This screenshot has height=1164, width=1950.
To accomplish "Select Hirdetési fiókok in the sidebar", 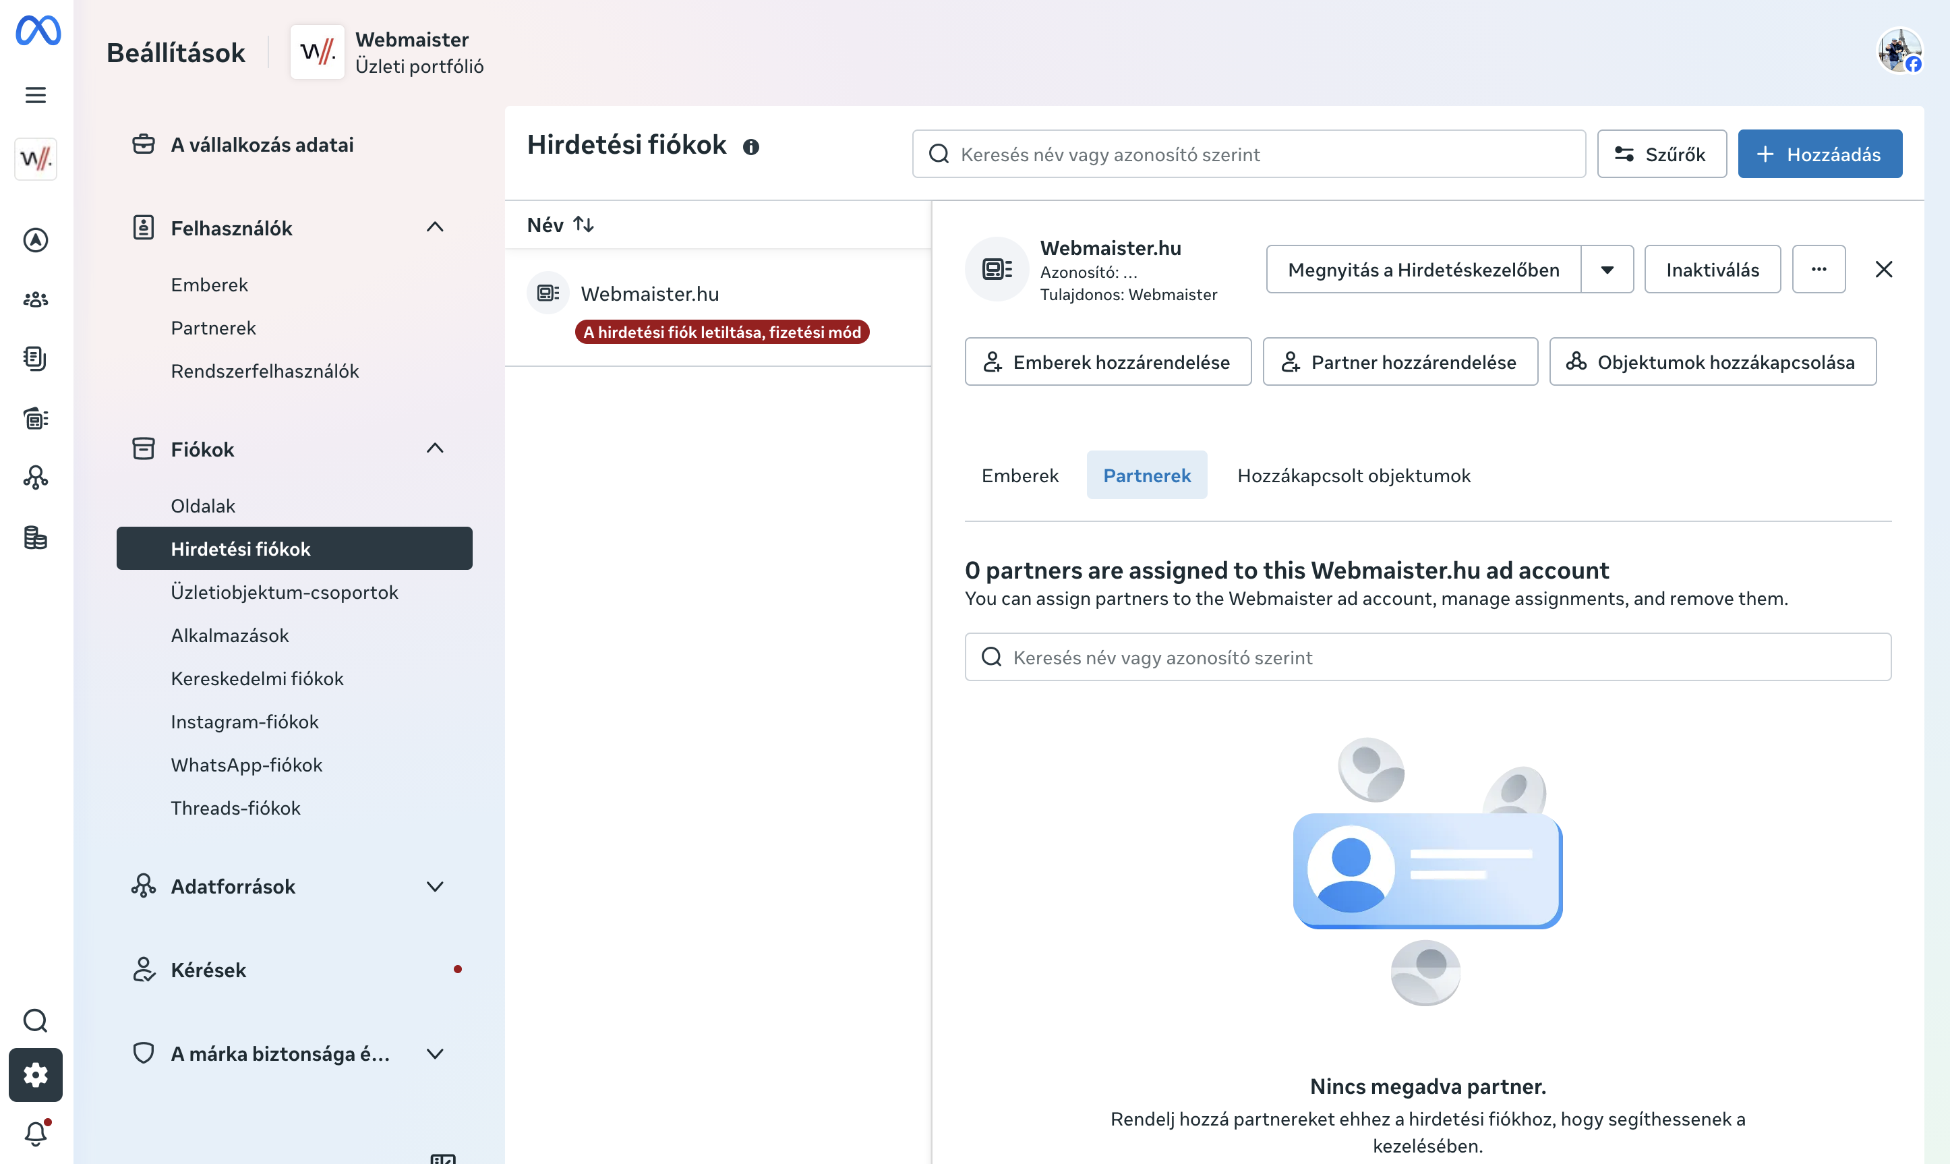I will point(294,548).
